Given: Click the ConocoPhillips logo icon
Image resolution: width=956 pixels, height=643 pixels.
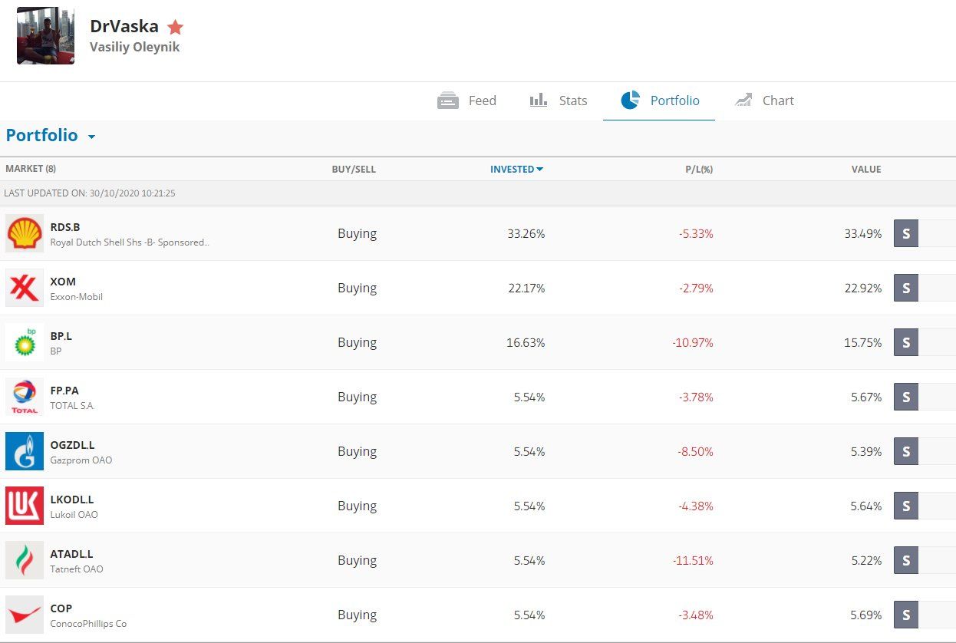Looking at the screenshot, I should click(25, 615).
